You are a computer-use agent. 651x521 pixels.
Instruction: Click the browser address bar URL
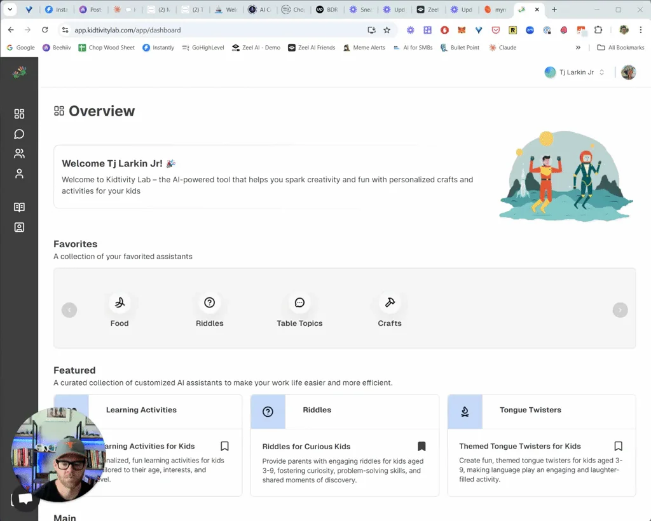pyautogui.click(x=127, y=30)
